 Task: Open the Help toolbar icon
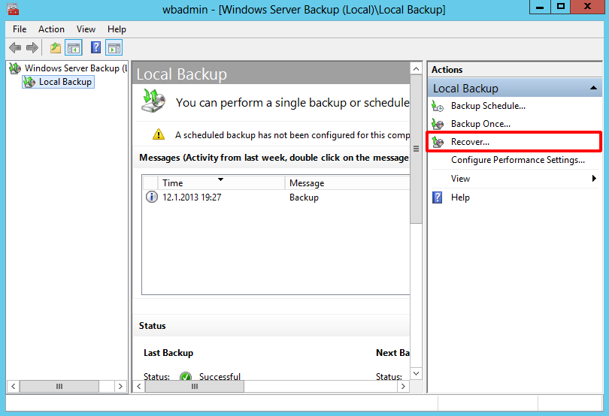95,47
